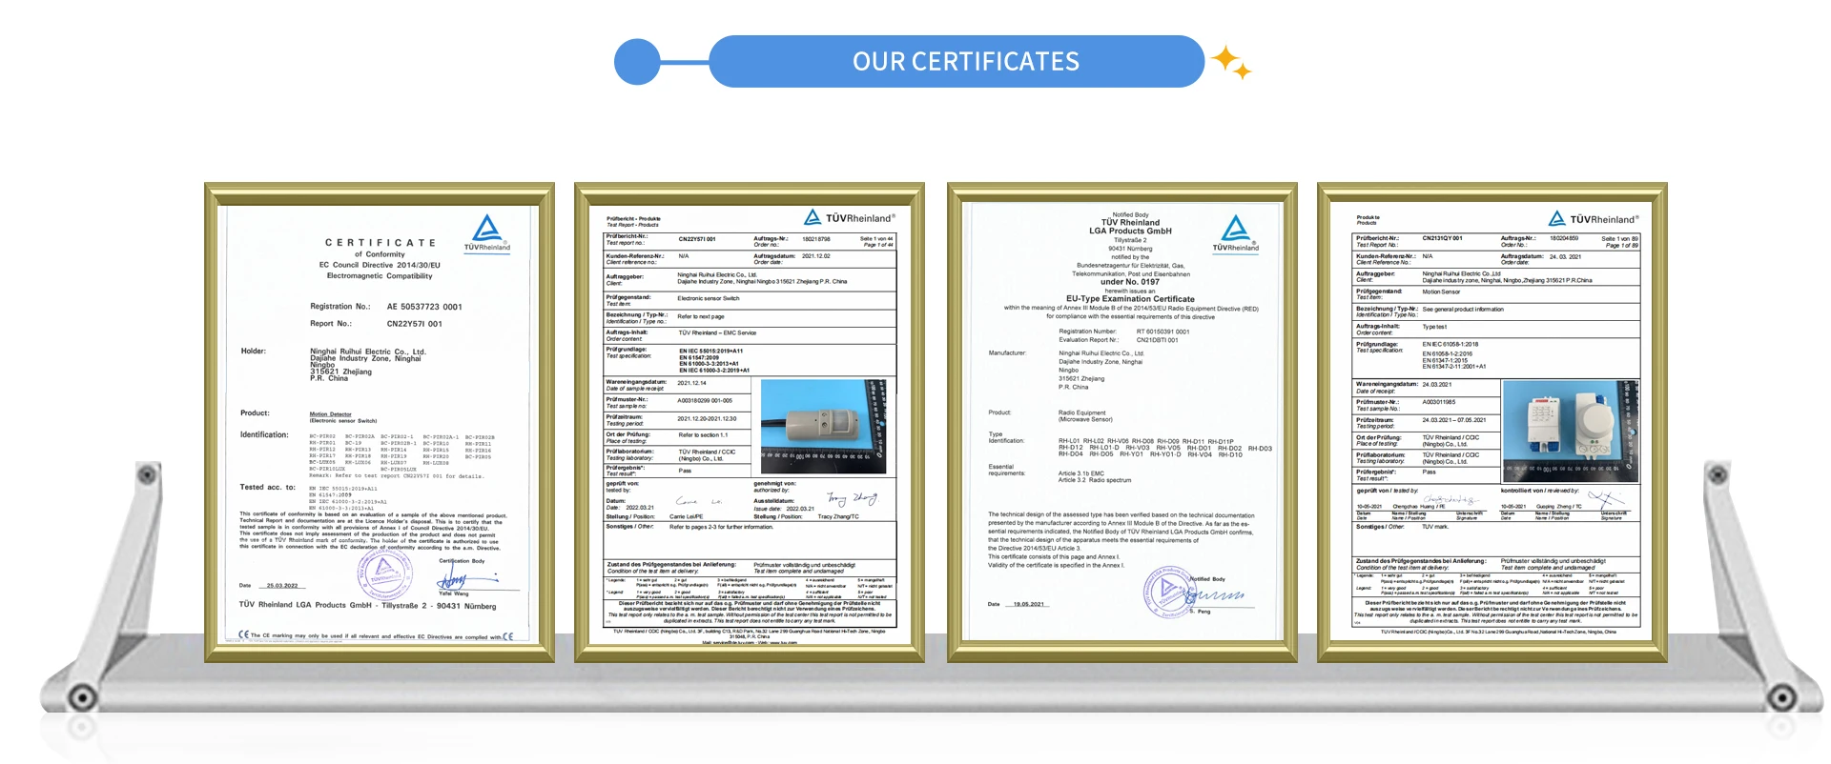Click the EN IEC 61058-1:2018 test specification text
The height and width of the screenshot is (764, 1831).
[x=1450, y=344]
